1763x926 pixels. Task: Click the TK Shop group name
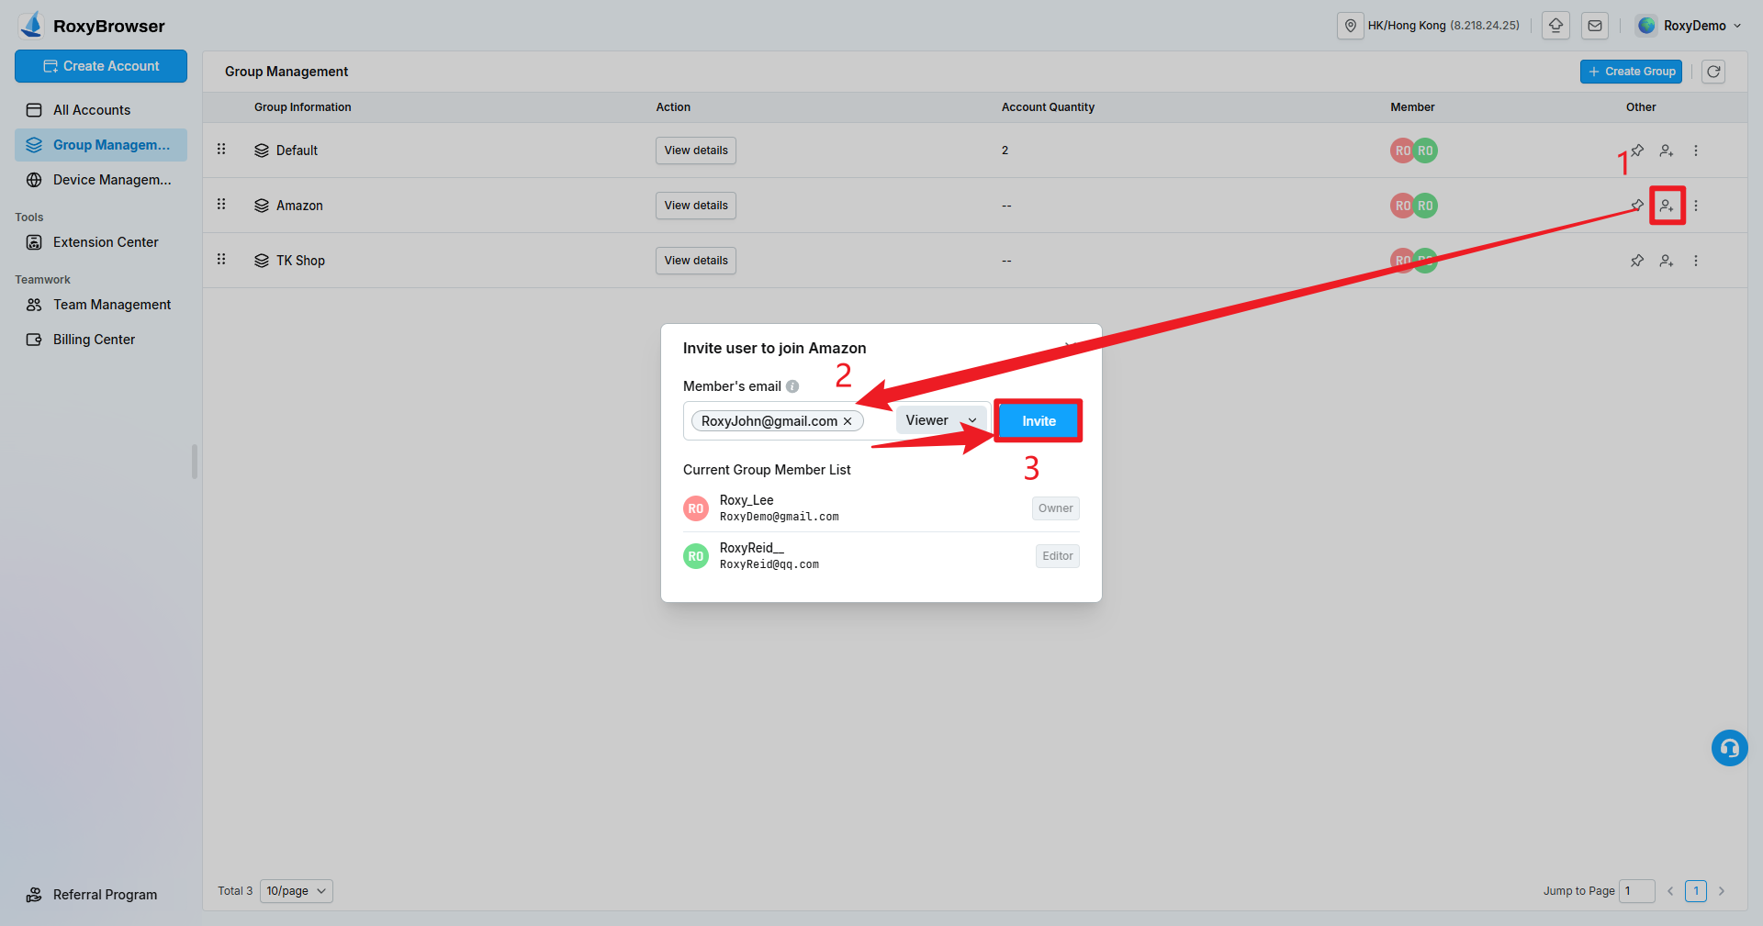coord(300,261)
